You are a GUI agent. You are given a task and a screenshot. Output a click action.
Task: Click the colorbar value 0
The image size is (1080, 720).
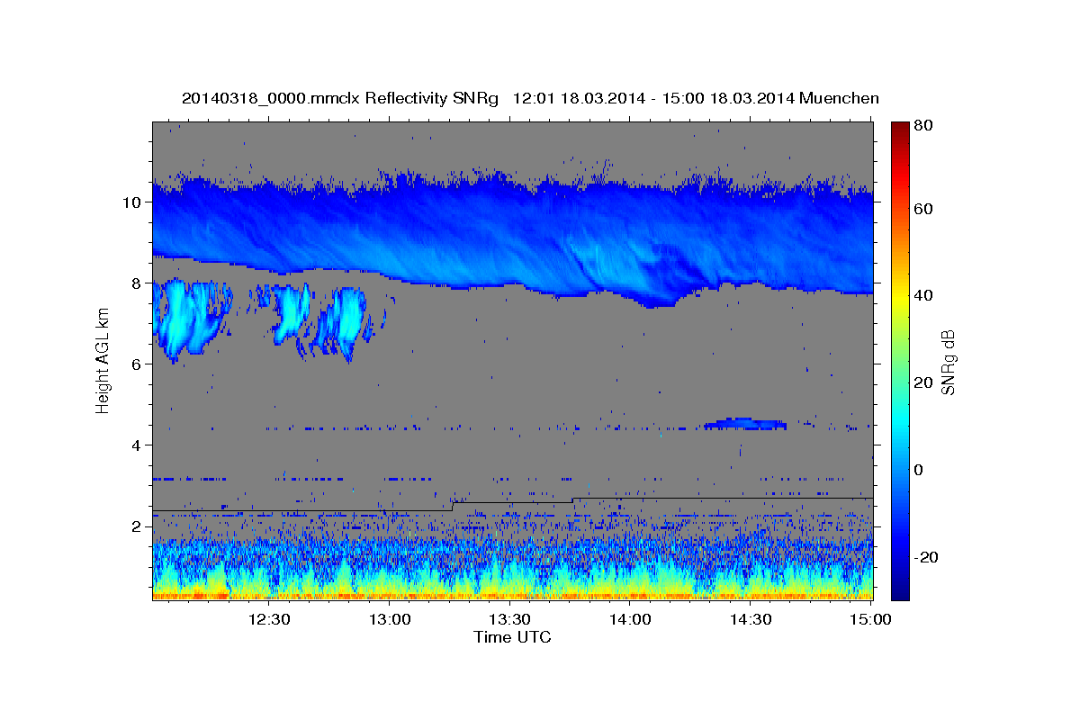[918, 469]
